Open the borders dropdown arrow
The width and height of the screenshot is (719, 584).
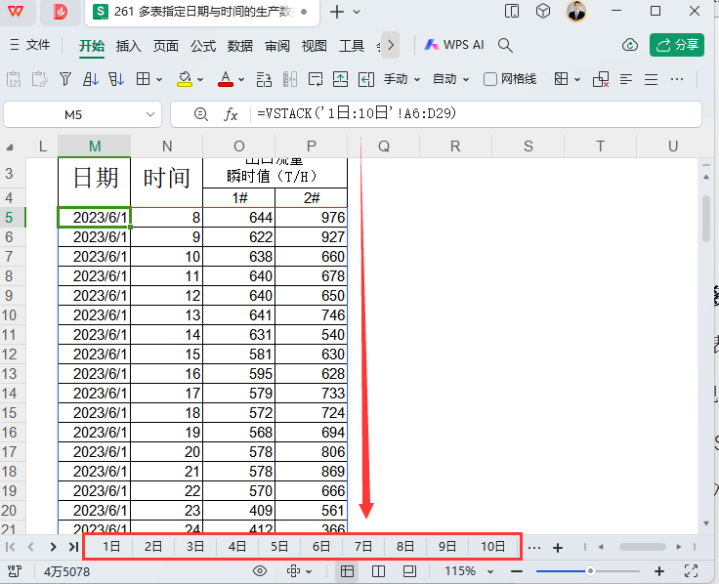pos(159,80)
